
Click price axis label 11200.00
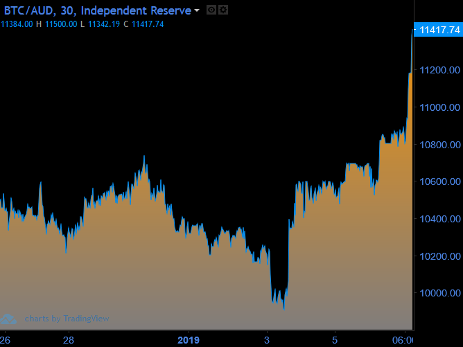pyautogui.click(x=439, y=70)
